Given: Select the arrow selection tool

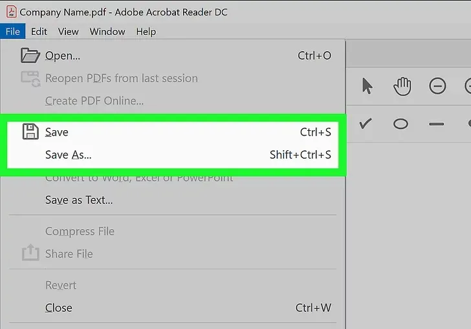Looking at the screenshot, I should (x=367, y=86).
